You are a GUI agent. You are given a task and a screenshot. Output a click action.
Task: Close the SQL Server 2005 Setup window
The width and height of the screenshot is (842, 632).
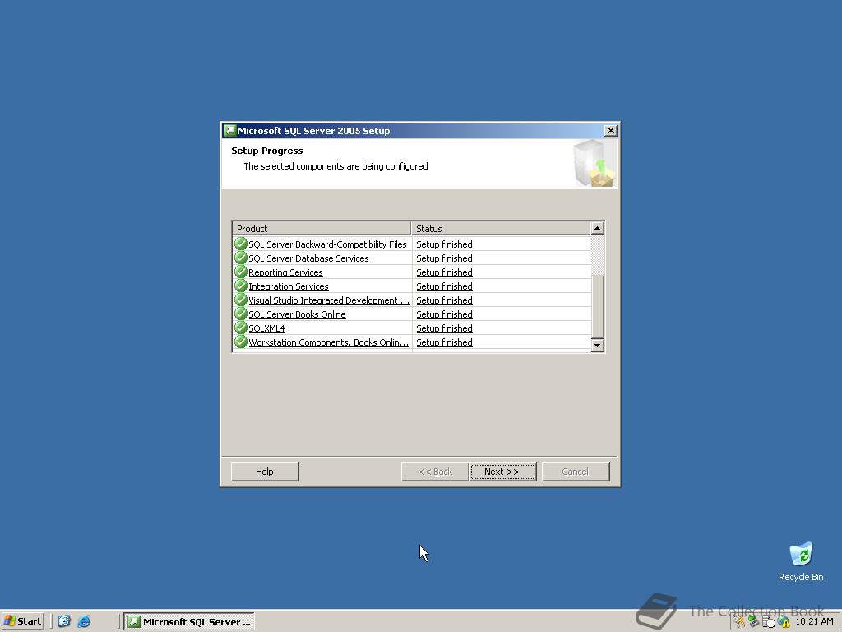[x=611, y=131]
